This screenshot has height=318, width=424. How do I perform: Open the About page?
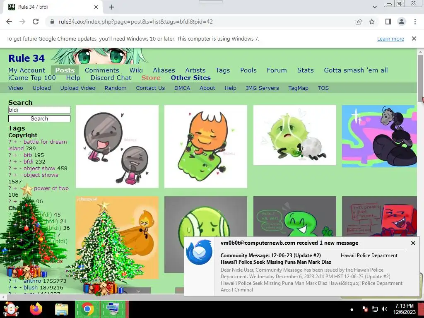207,88
